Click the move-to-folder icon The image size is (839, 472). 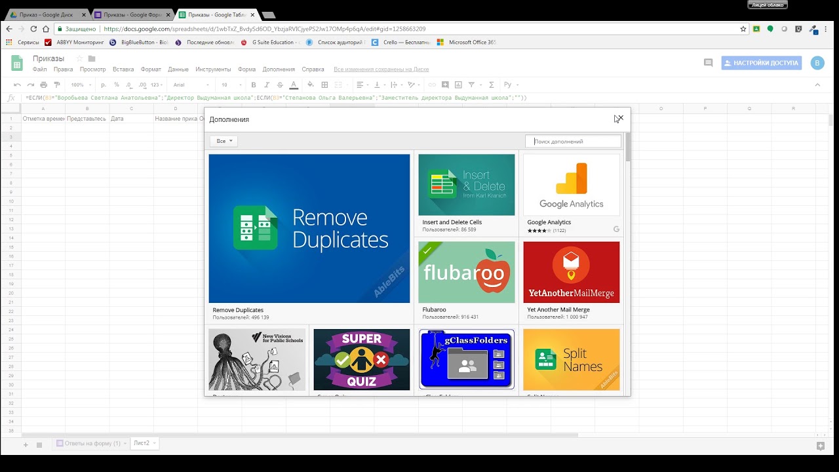[92, 59]
